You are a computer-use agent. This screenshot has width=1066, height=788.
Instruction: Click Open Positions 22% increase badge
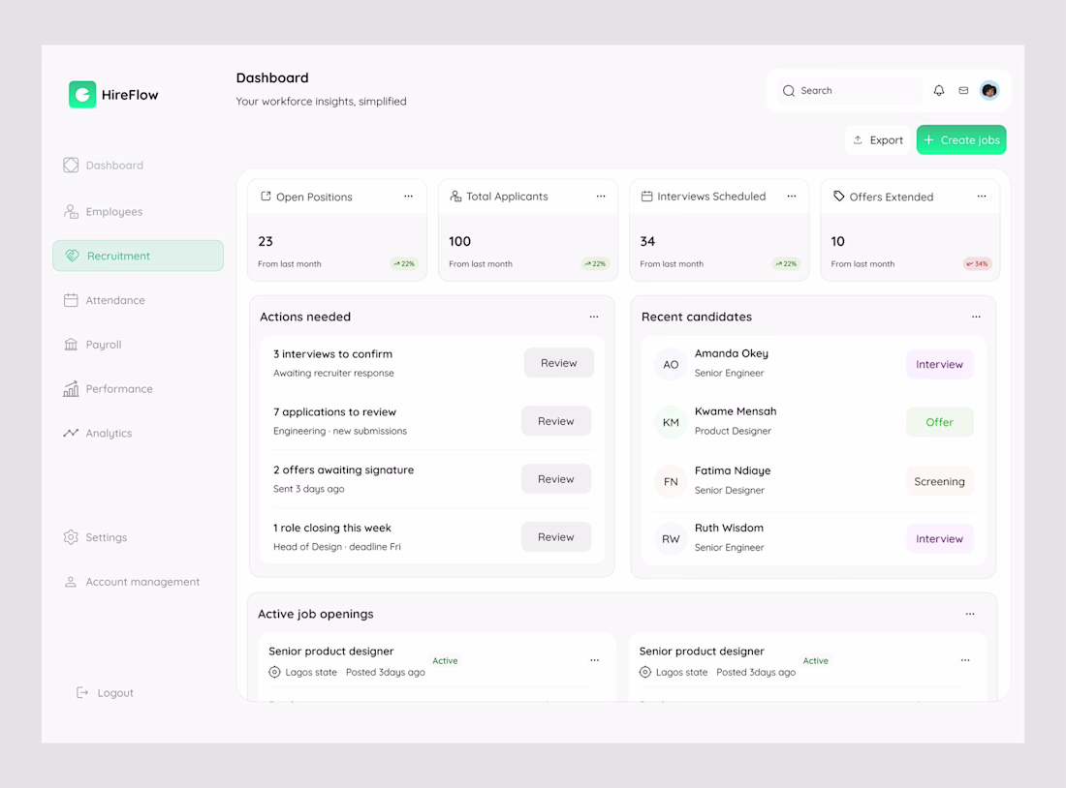click(404, 263)
